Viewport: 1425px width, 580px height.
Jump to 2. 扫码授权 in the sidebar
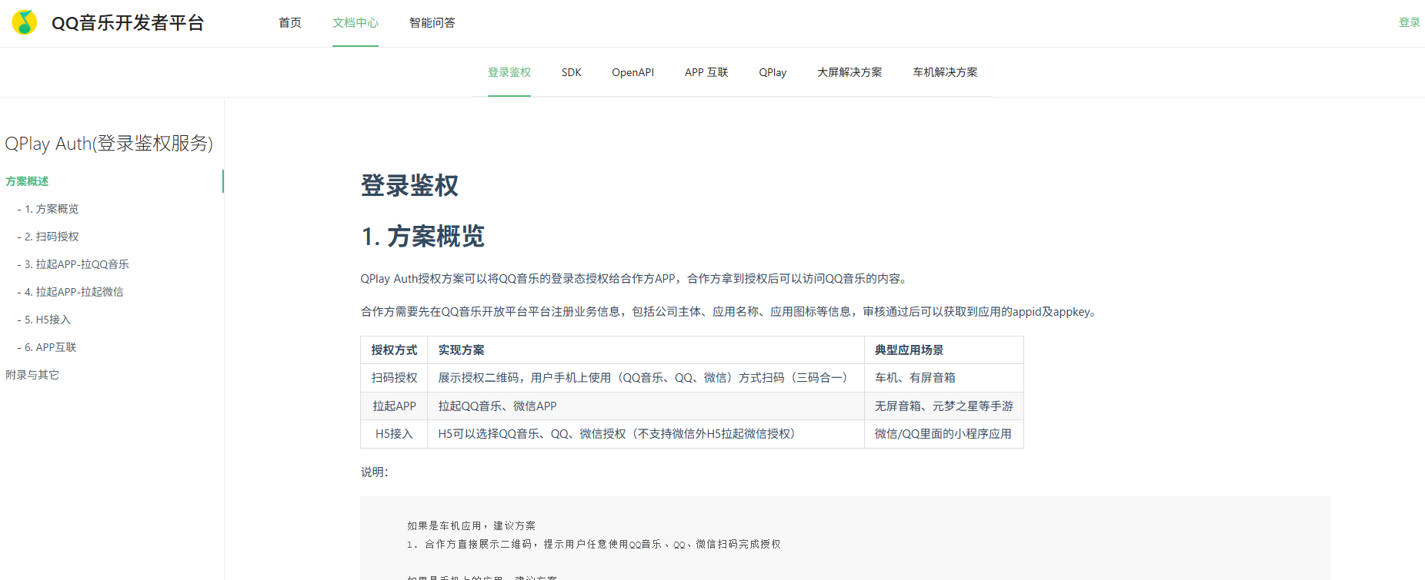click(x=48, y=237)
